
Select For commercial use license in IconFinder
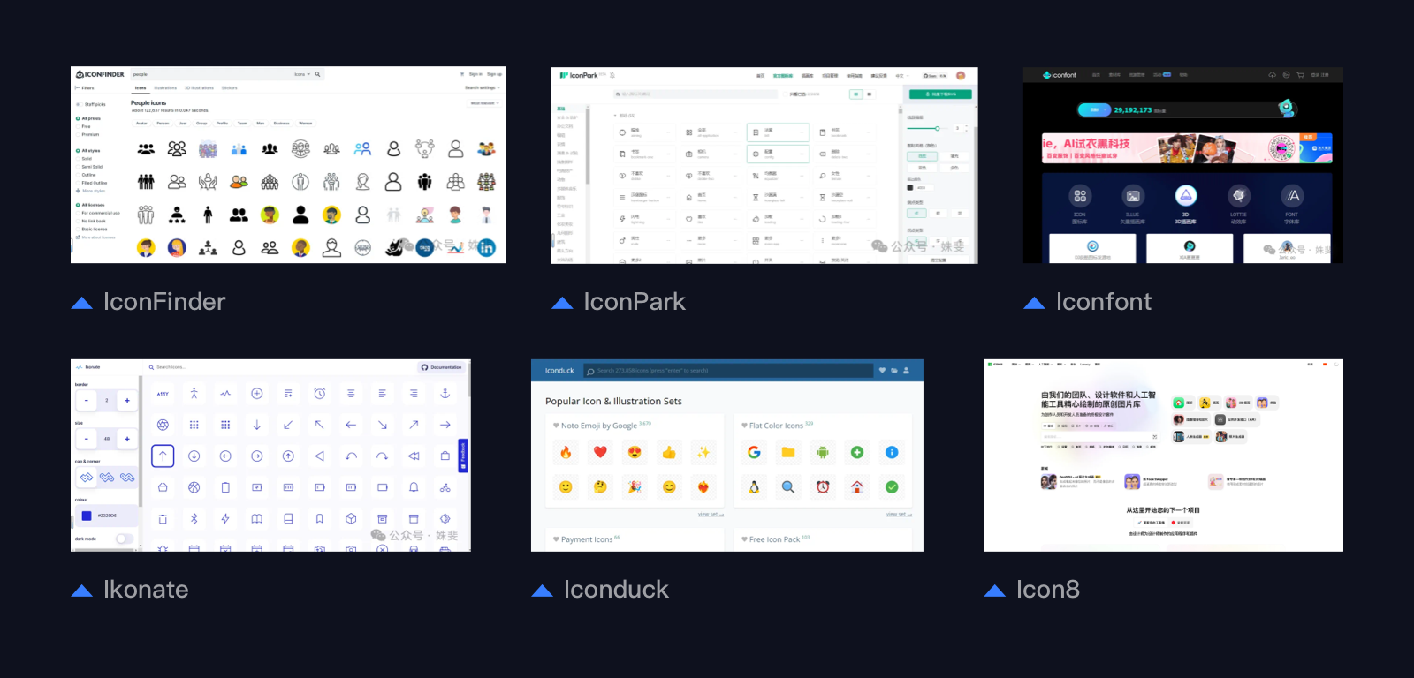click(x=98, y=213)
